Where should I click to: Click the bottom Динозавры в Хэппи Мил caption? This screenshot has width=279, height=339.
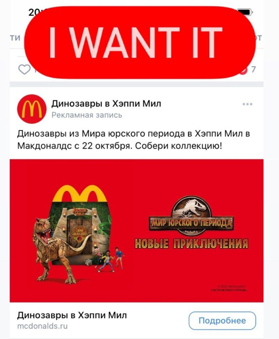pos(72,315)
